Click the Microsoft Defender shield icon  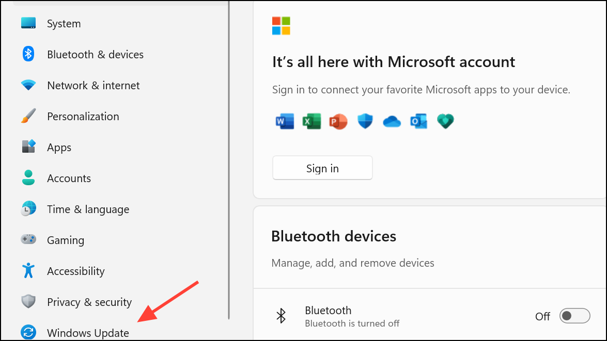[x=365, y=121]
